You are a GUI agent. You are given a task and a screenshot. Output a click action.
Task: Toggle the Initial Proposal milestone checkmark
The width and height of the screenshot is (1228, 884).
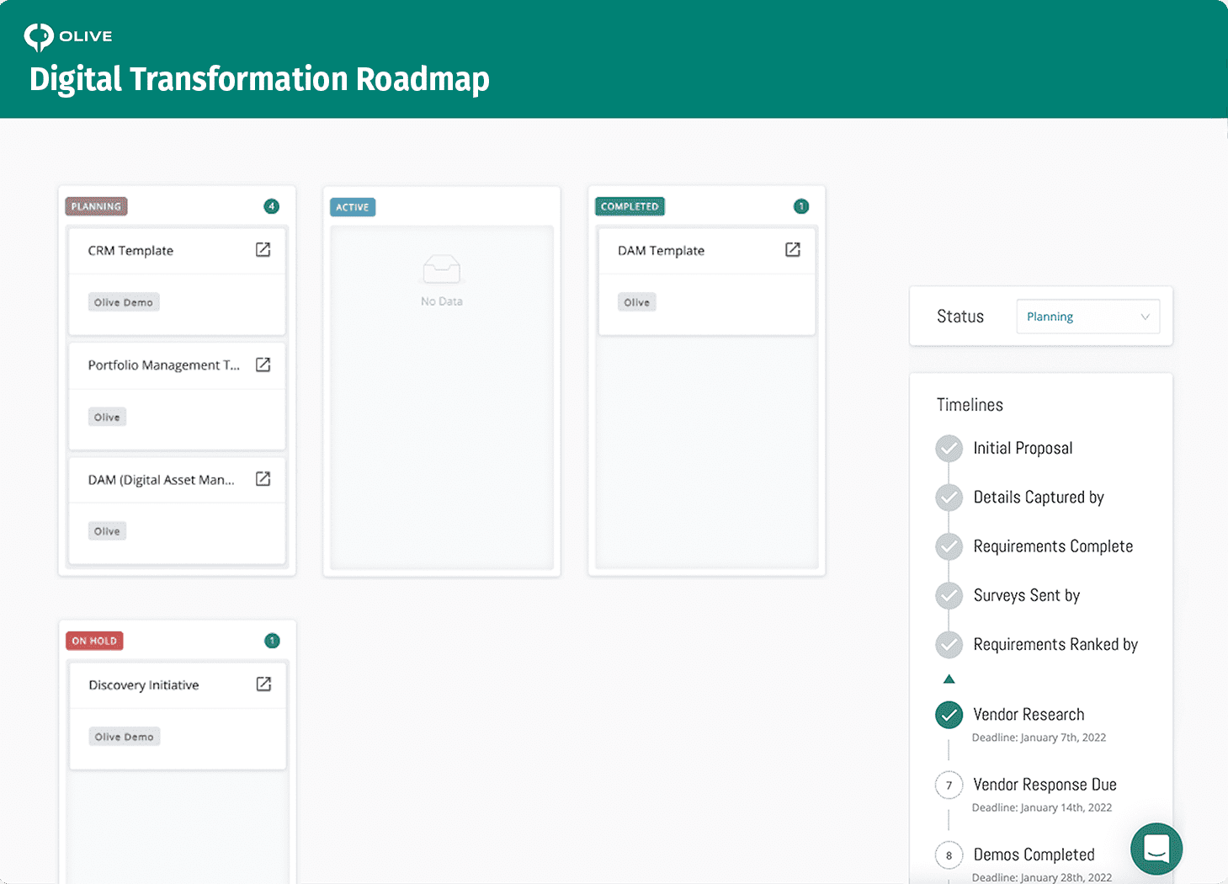949,449
